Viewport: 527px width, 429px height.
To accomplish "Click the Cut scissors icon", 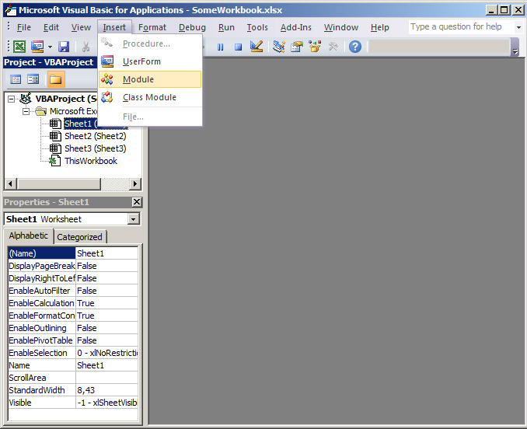I will 86,47.
